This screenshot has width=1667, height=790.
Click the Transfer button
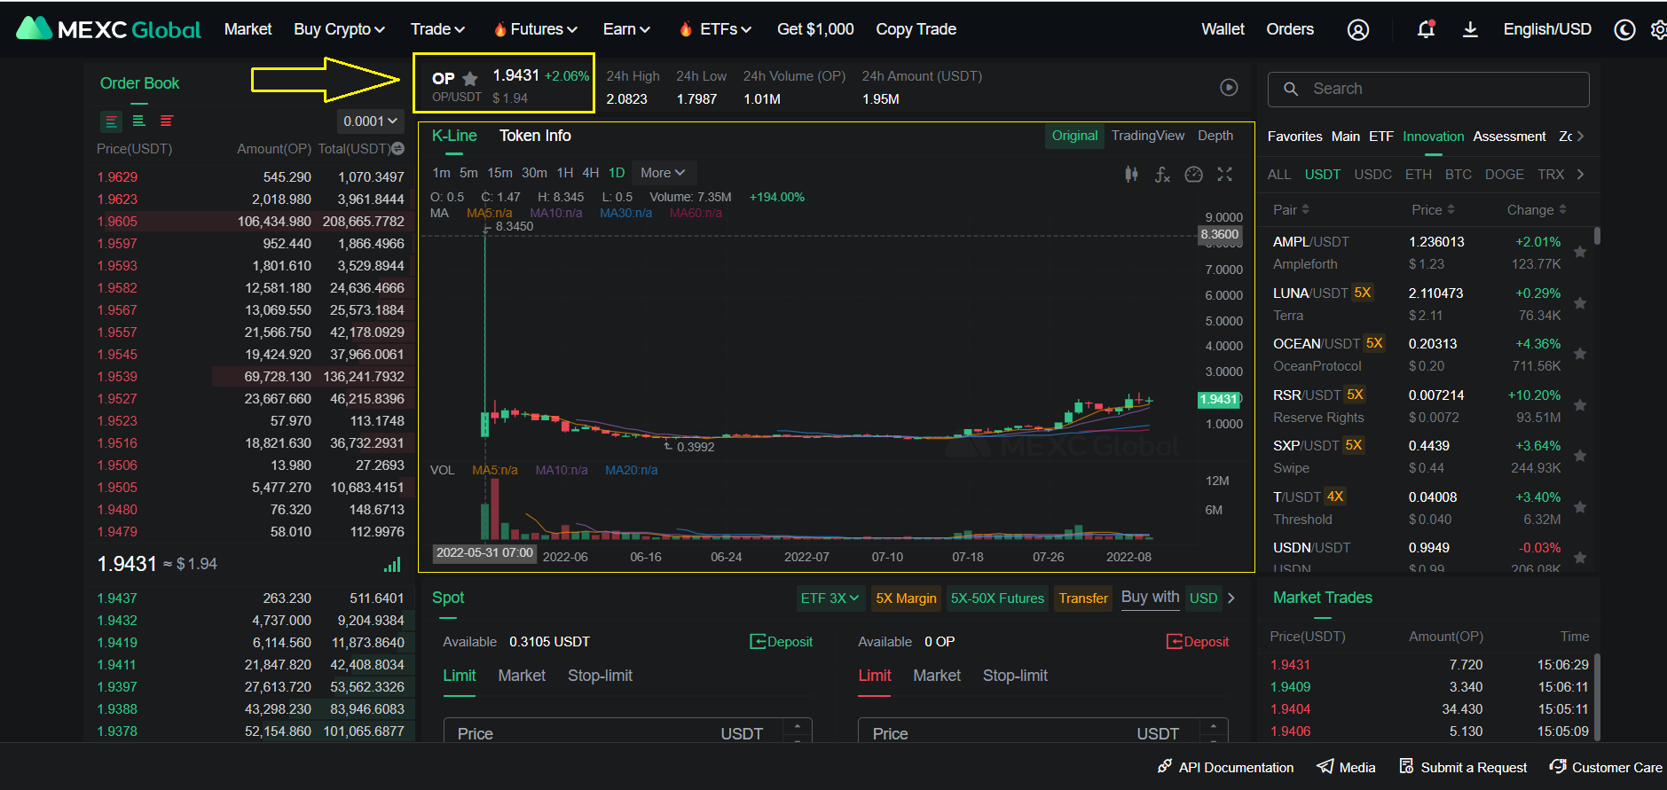1083,598
